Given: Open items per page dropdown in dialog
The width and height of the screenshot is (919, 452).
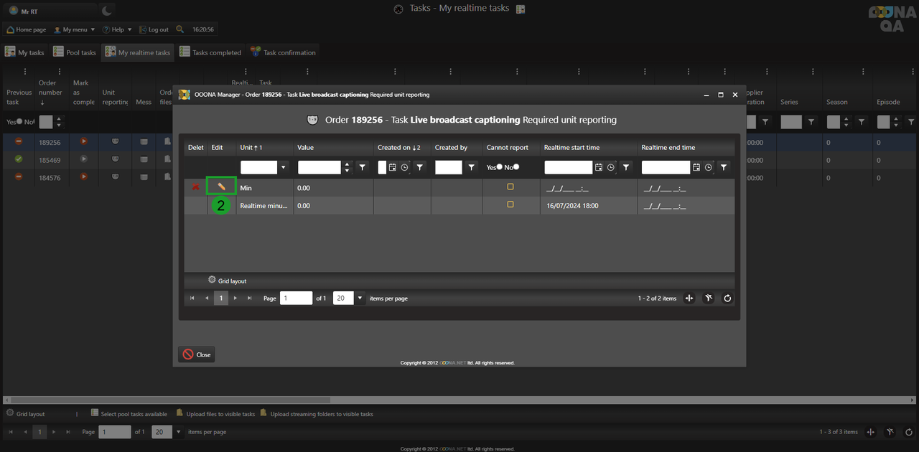Looking at the screenshot, I should point(360,298).
